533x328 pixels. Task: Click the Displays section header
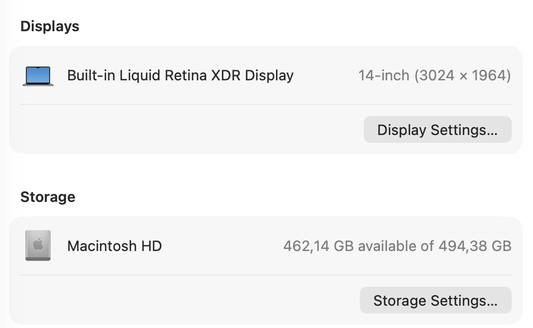(50, 26)
